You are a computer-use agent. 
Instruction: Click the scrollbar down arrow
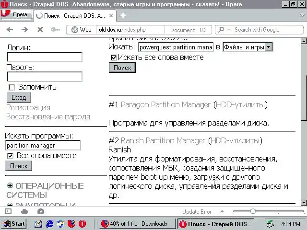pos(304,203)
